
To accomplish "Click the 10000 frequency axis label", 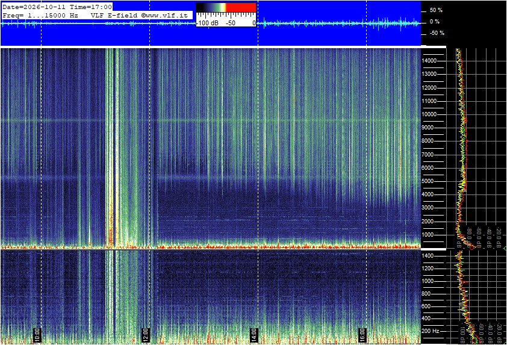I will click(429, 114).
